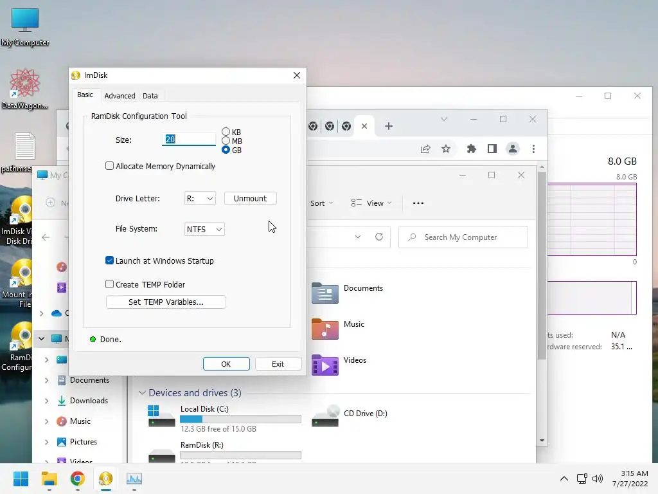Click the Task Manager memory usage graph
Screen dimensions: 658x494
pyautogui.click(x=592, y=219)
